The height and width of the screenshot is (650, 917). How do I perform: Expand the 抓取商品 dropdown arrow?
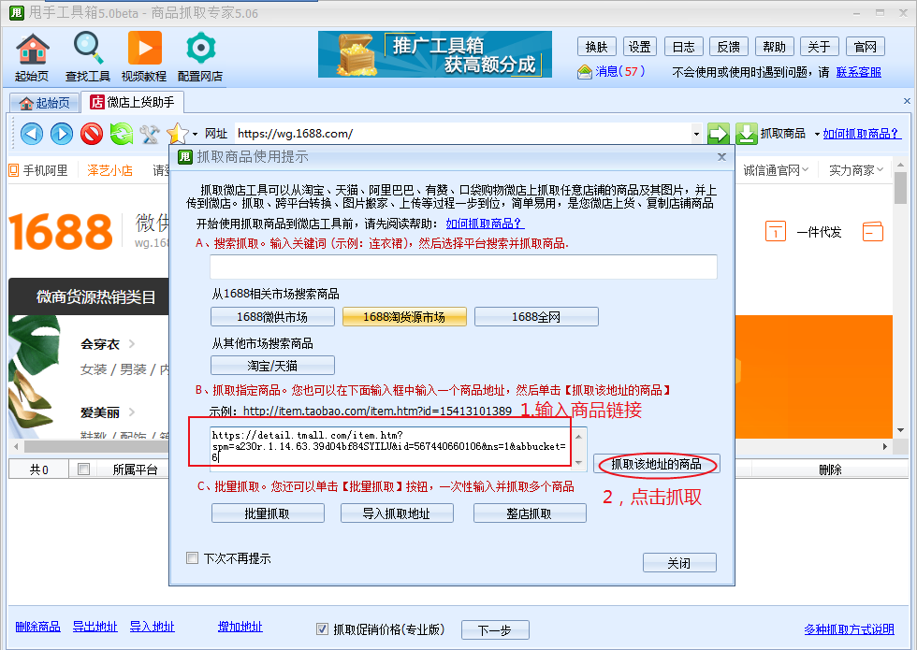(817, 135)
